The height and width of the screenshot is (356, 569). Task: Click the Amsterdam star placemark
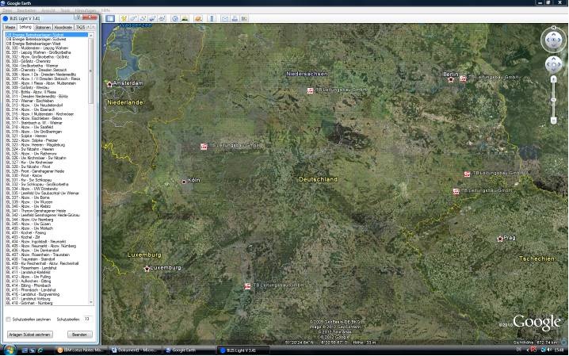(109, 85)
